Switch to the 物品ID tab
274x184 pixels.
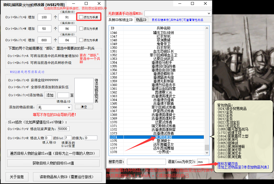point(141,20)
